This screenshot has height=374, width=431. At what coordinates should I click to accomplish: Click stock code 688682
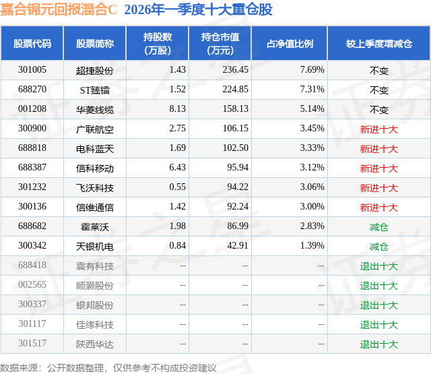tap(32, 226)
